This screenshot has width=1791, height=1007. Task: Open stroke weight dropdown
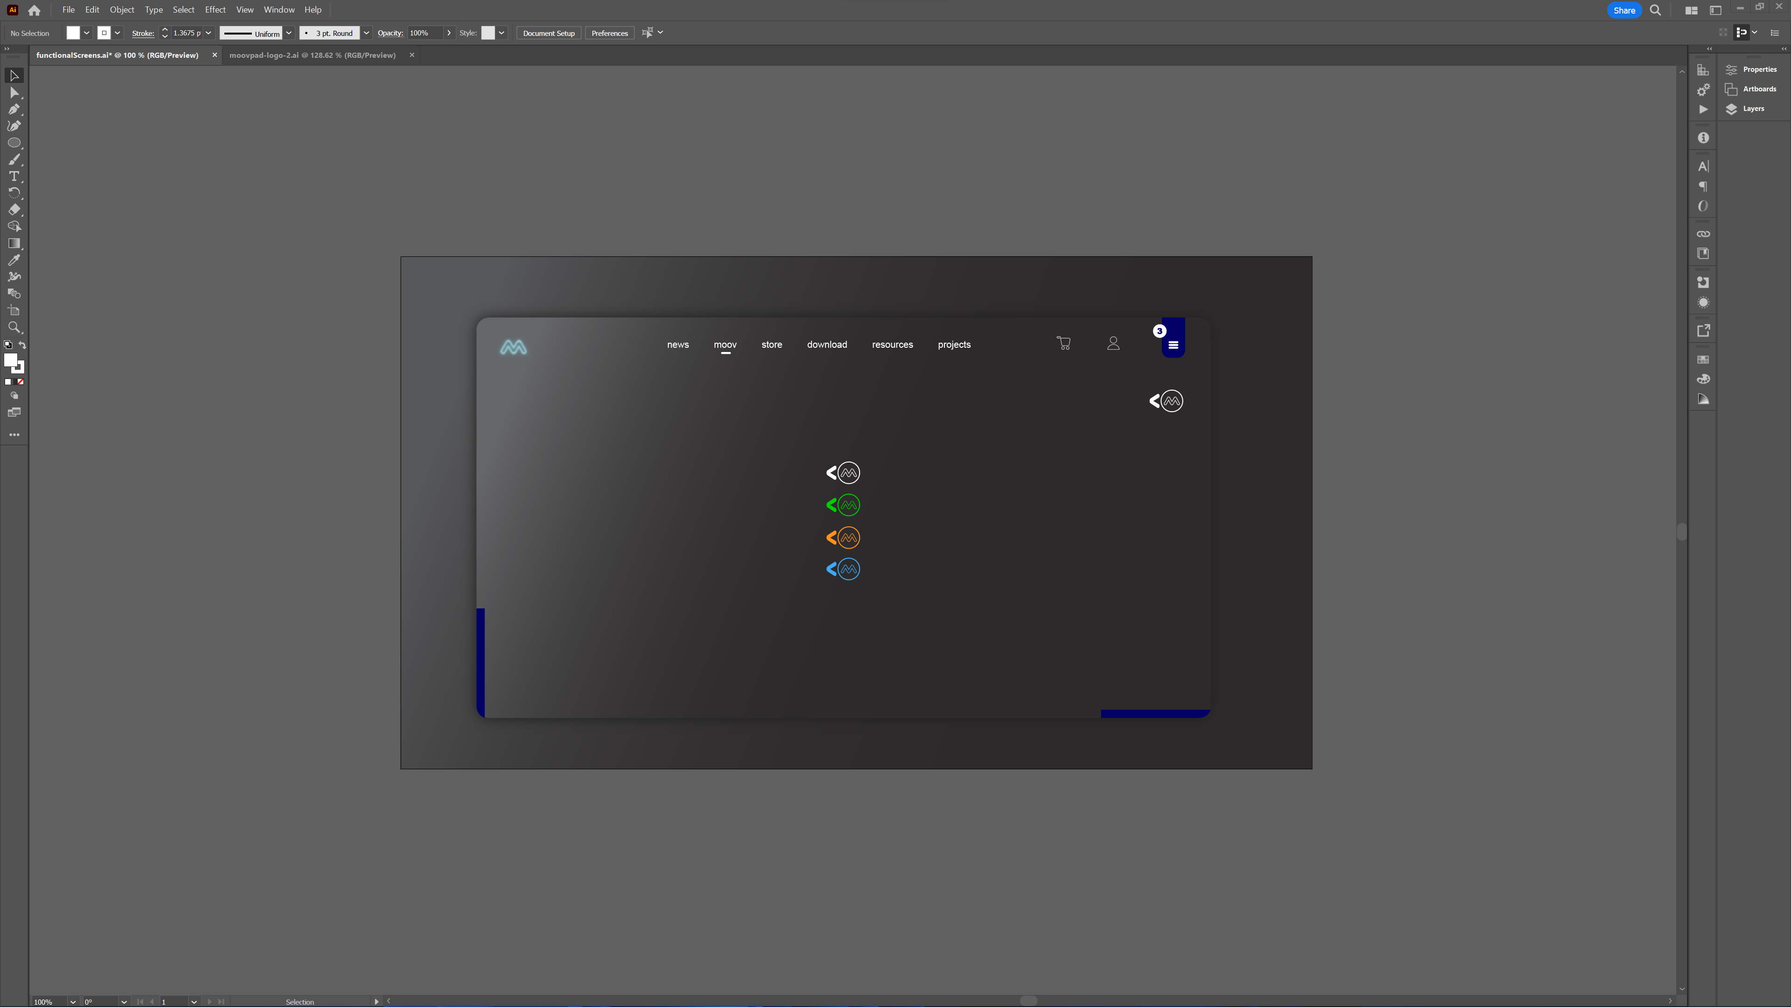coord(208,33)
